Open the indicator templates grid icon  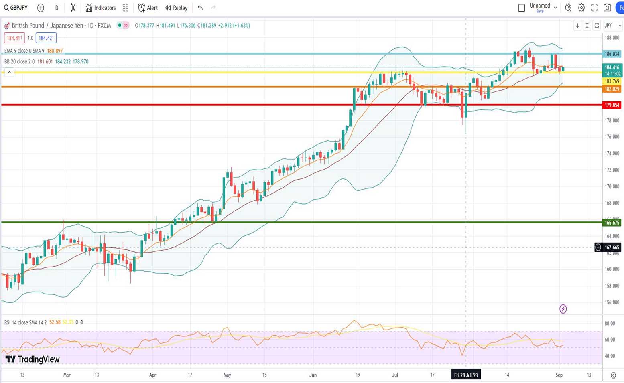click(126, 8)
